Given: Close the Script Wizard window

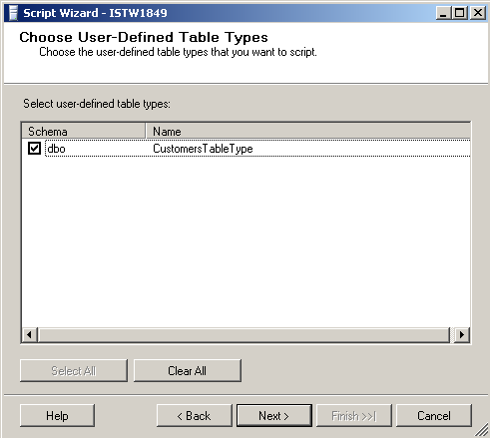Looking at the screenshot, I should tap(478, 13).
